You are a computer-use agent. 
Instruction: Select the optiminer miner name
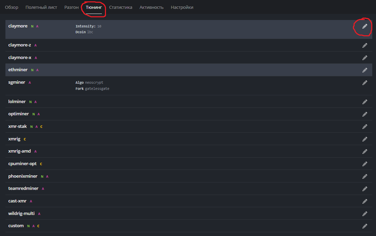pyautogui.click(x=18, y=114)
